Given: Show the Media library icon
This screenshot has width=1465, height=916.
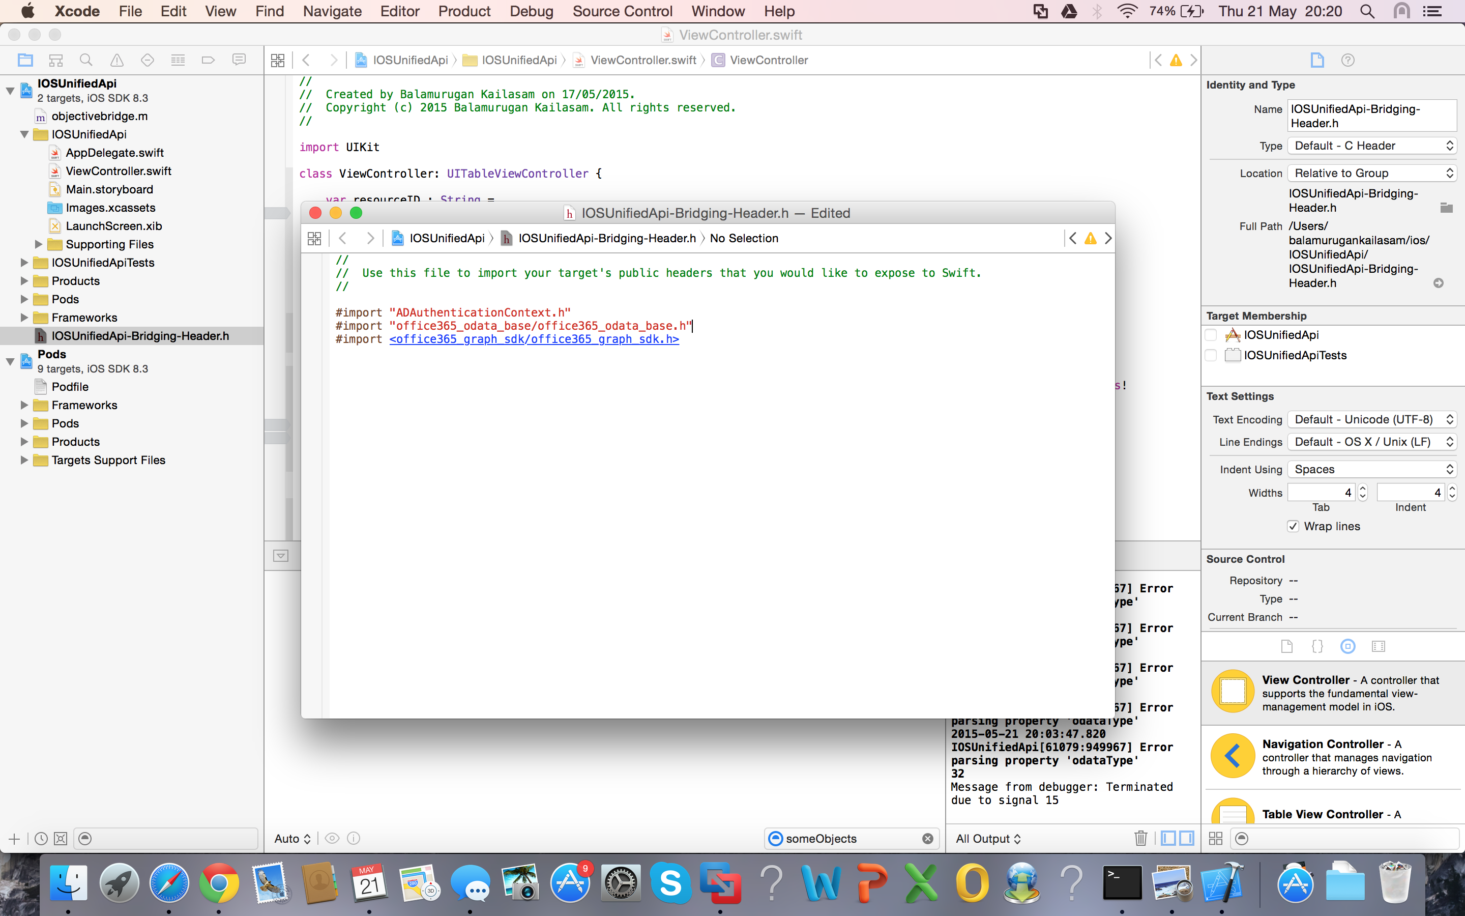Looking at the screenshot, I should click(1379, 646).
